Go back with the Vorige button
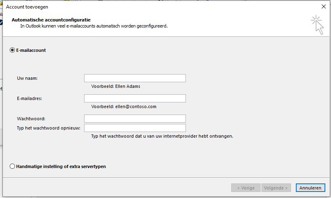Screen dimensions: 331x198 [x=246, y=188]
